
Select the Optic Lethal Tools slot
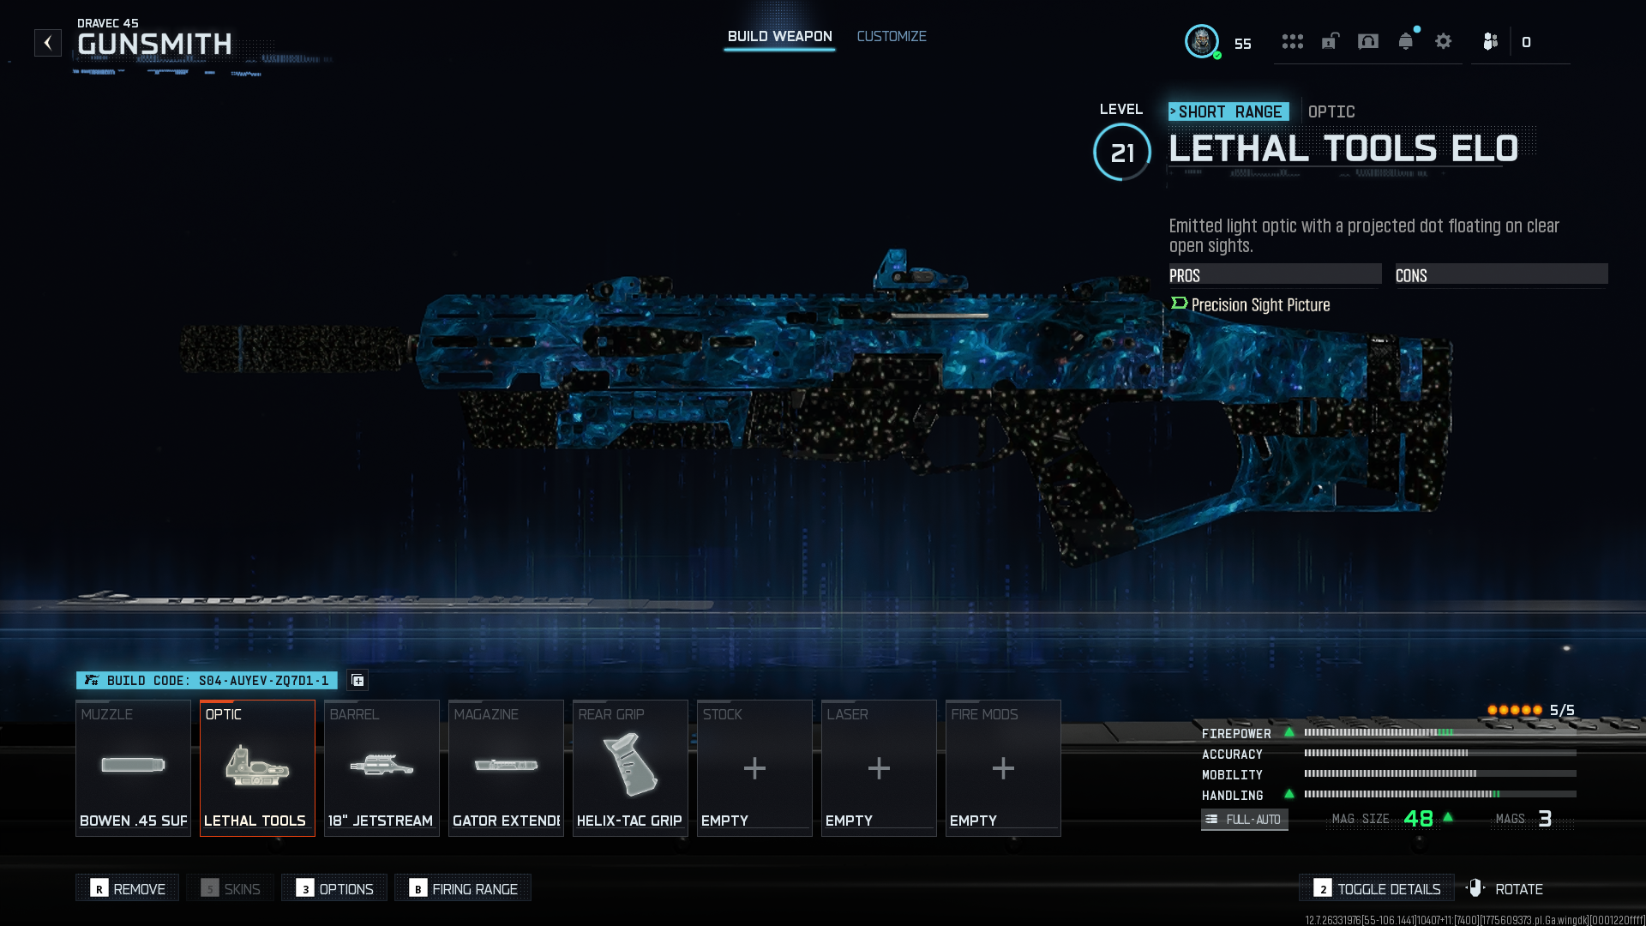257,767
